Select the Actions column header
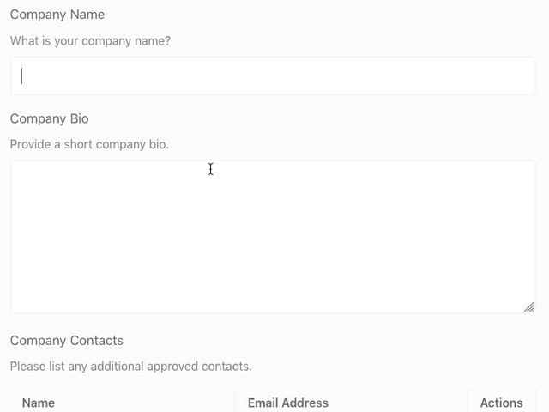Screen dimensions: 549x412 tap(501, 403)
